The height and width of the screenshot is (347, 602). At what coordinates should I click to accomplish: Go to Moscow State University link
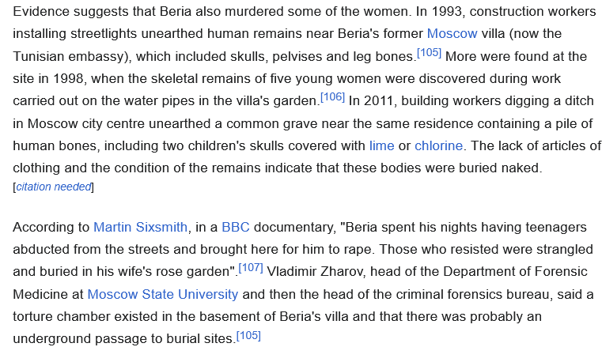[x=163, y=294]
